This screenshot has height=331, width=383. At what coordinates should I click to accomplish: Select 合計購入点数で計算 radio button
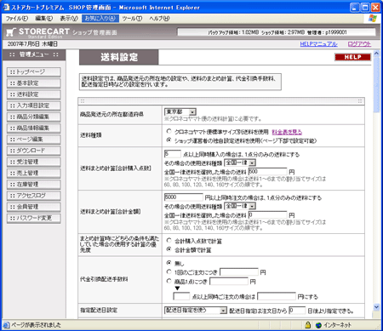[169, 241]
